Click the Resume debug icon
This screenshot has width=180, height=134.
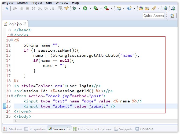[x=15, y=8]
